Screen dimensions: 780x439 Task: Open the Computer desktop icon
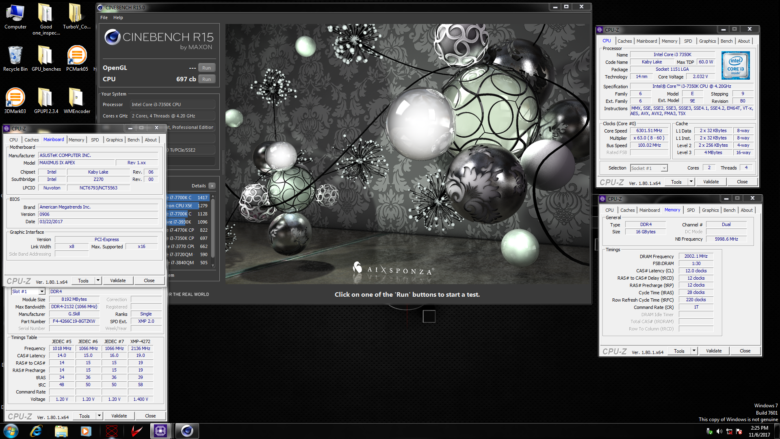15,17
